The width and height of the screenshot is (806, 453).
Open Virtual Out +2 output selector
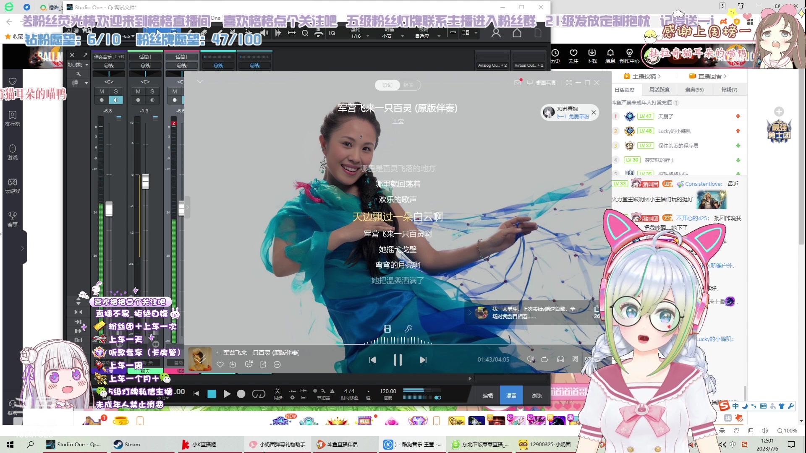529,65
